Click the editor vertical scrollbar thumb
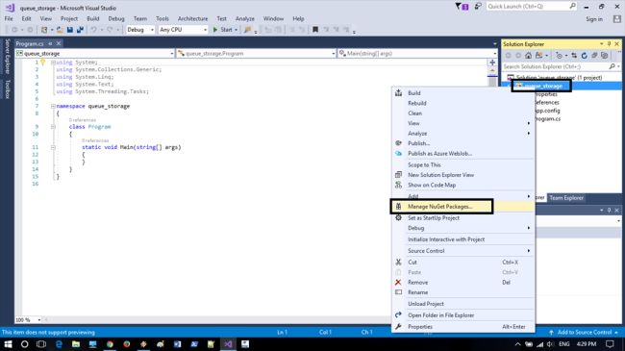Viewport: 625px width, 351px height. pyautogui.click(x=492, y=81)
